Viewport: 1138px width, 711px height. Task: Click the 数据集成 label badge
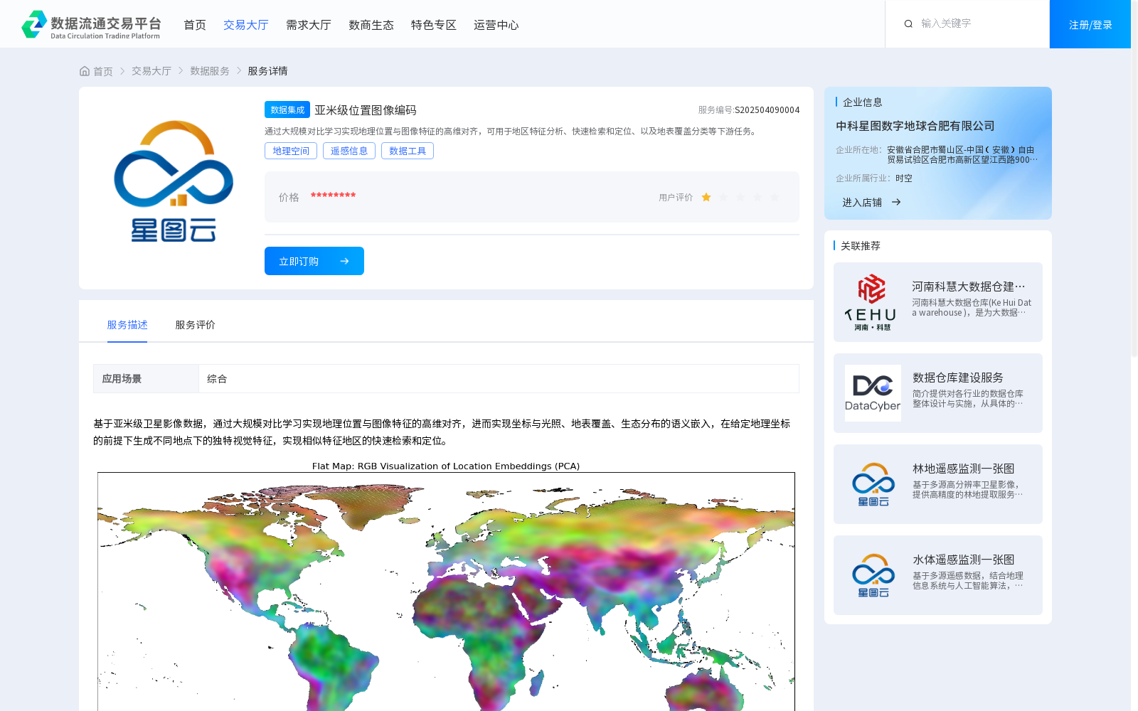click(287, 109)
